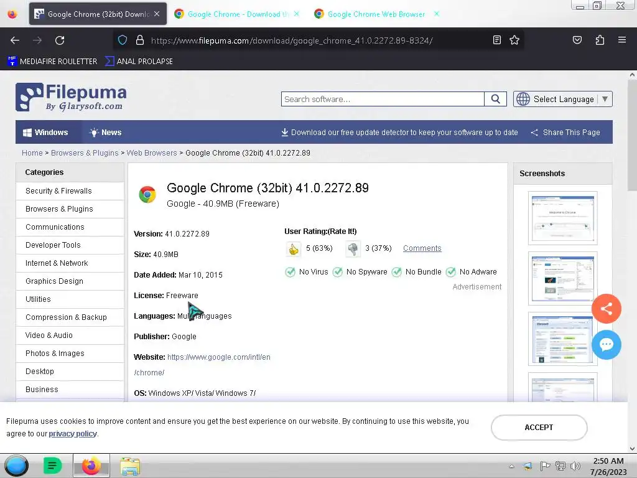This screenshot has width=637, height=478.
Task: Close the Google Chrome (32bit) Download tab
Action: (x=157, y=14)
